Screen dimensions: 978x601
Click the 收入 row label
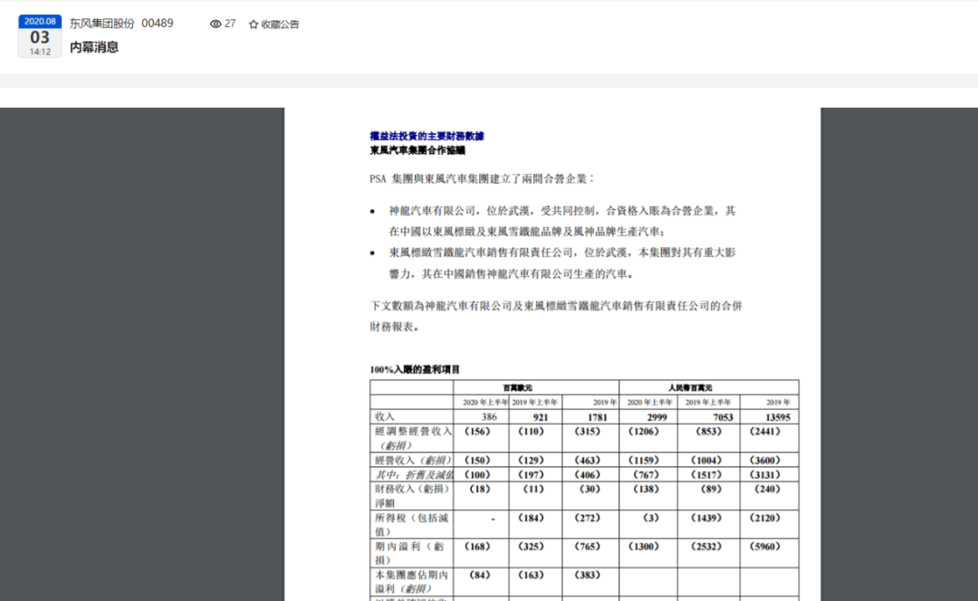[x=385, y=416]
